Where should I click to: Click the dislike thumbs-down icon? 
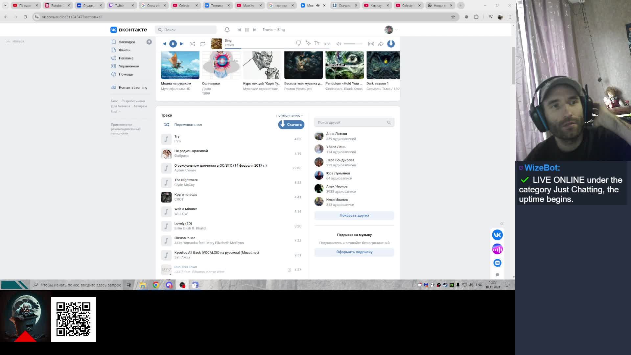click(x=298, y=43)
